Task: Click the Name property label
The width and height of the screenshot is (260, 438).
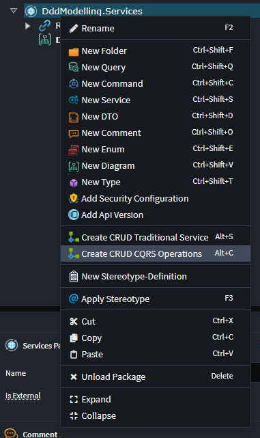Action: pos(16,373)
